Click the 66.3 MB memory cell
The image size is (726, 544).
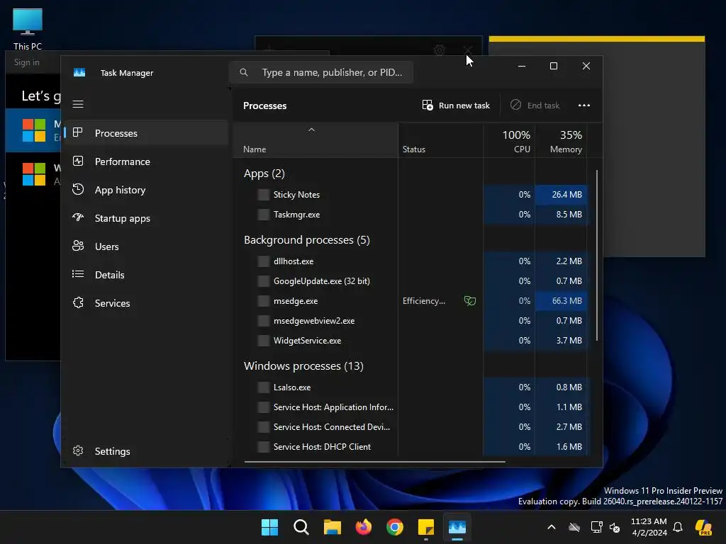561,300
